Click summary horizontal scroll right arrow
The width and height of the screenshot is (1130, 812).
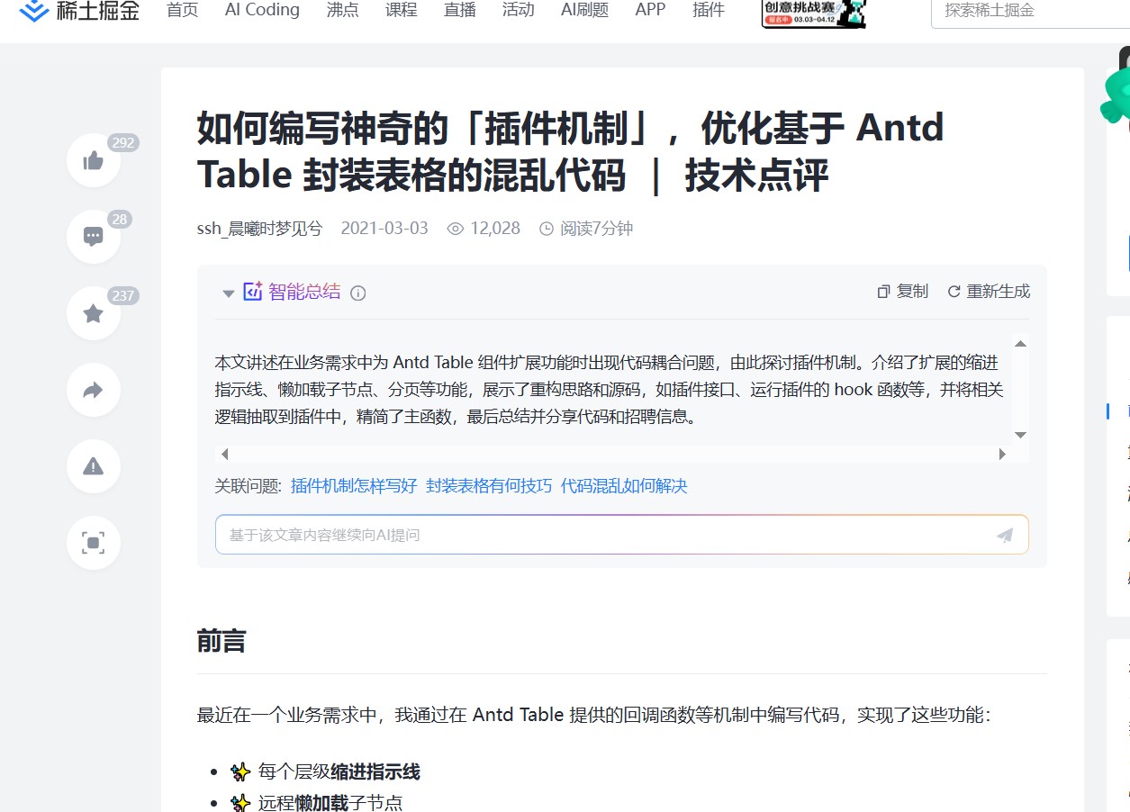(x=1002, y=454)
